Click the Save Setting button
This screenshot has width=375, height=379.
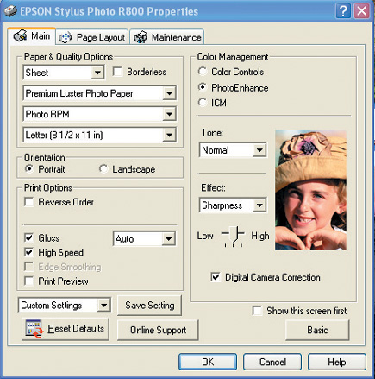(x=150, y=306)
